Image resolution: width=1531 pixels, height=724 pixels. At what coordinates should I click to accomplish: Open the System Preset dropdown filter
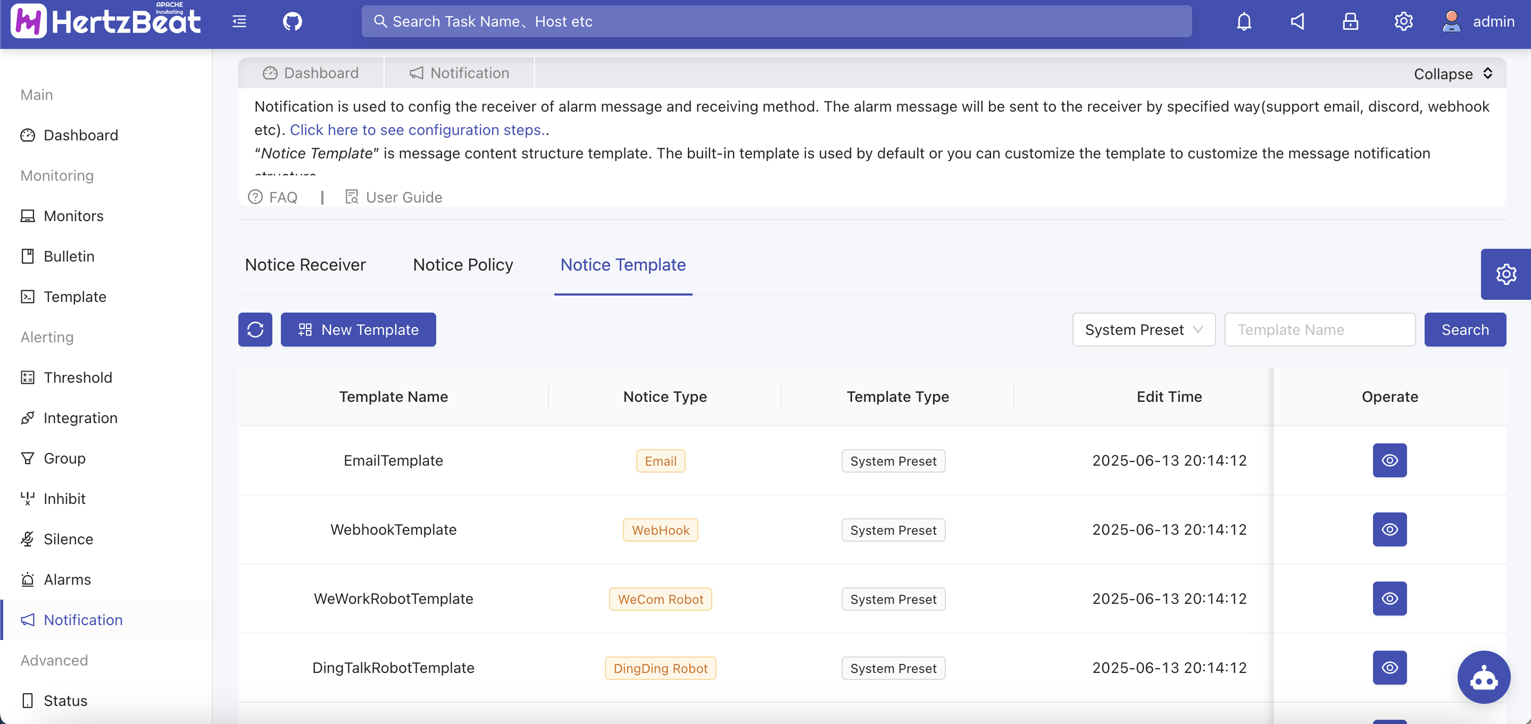point(1144,330)
